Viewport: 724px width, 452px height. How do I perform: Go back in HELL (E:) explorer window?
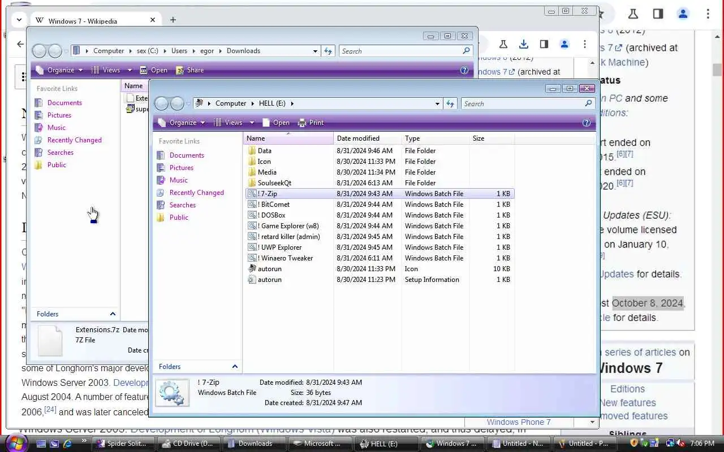[162, 103]
